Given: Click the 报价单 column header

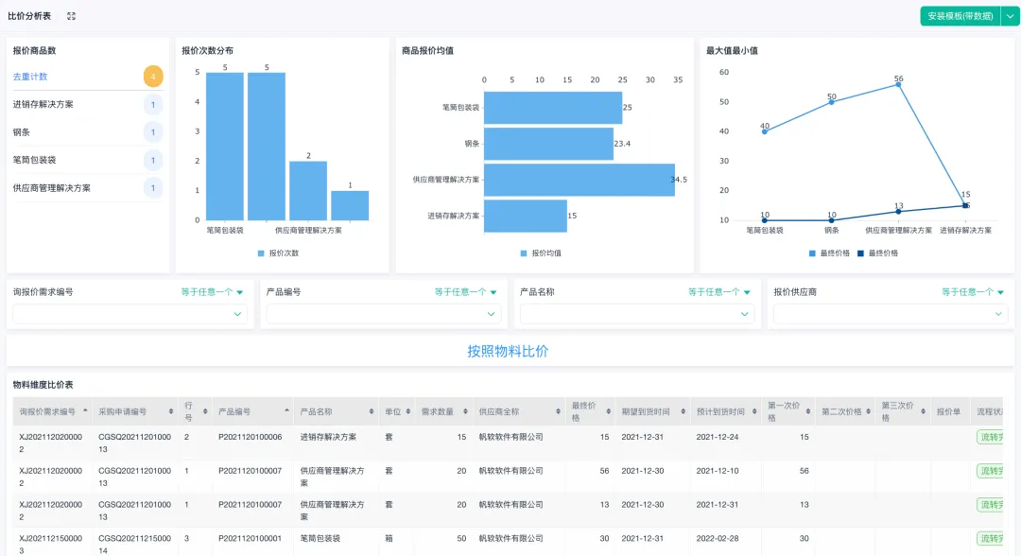Looking at the screenshot, I should click(949, 411).
